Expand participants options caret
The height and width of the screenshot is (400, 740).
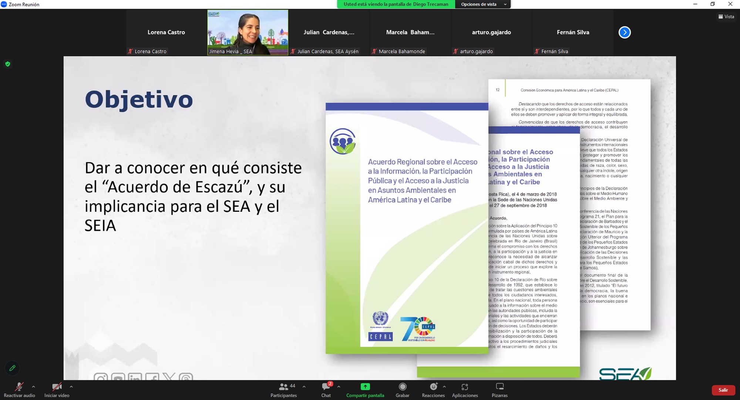(x=304, y=386)
